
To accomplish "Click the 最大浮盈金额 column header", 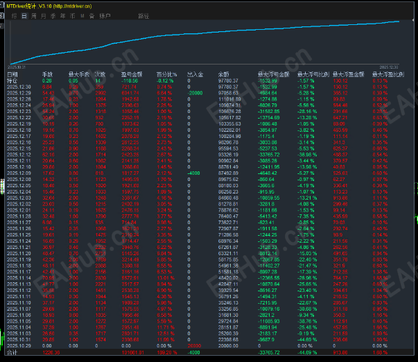I will pyautogui.click(x=349, y=74).
